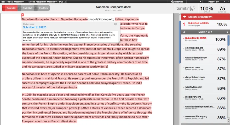Close the Student paper source popup
This screenshot has height=125, width=230.
[116, 24]
